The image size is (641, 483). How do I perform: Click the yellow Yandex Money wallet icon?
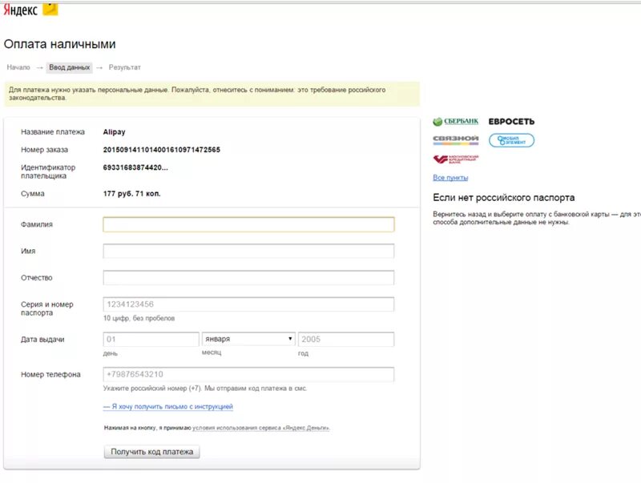click(50, 8)
